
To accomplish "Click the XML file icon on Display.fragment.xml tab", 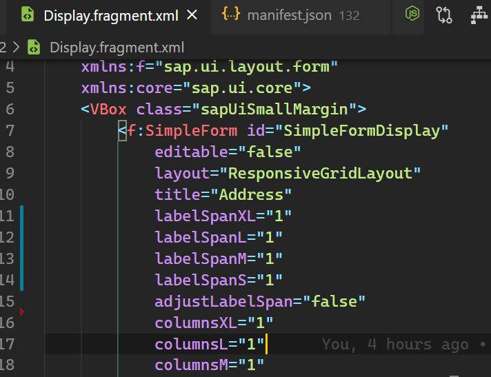I will [28, 14].
